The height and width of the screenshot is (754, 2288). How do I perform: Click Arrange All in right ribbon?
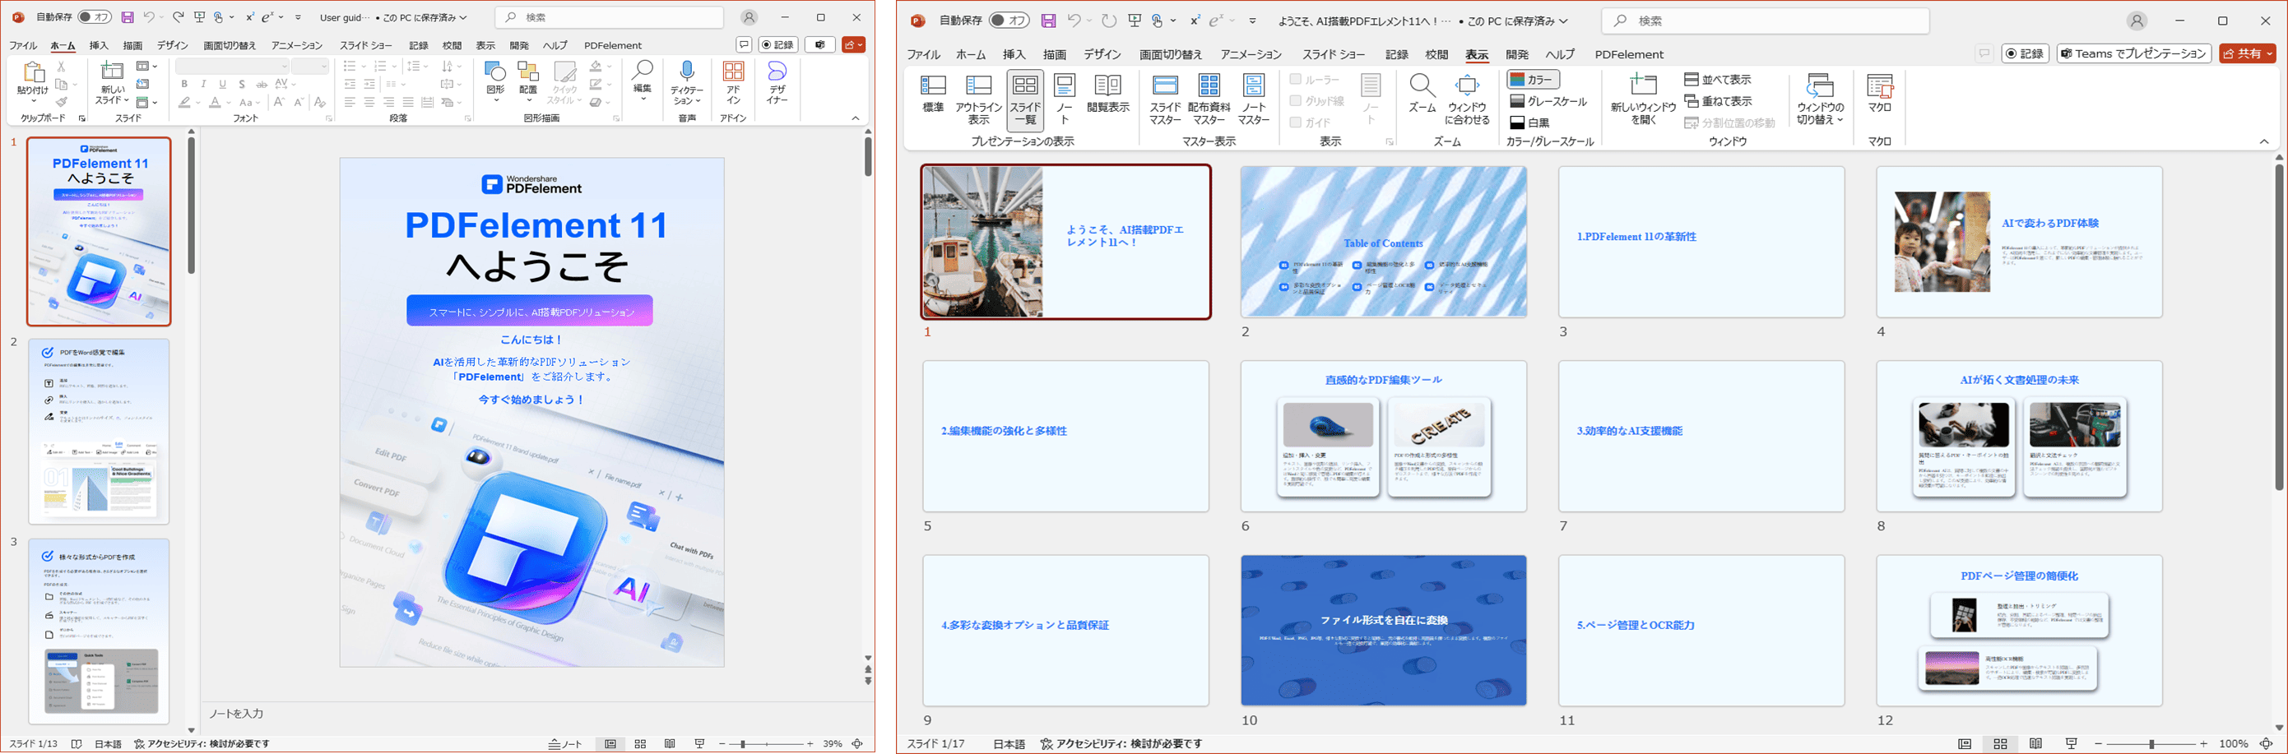[1718, 79]
